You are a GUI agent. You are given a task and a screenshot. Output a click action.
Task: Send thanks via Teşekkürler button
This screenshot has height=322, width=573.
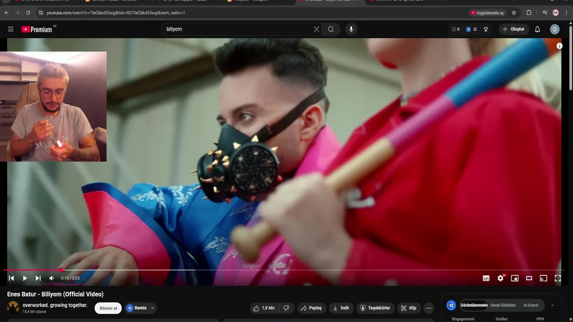click(375, 308)
